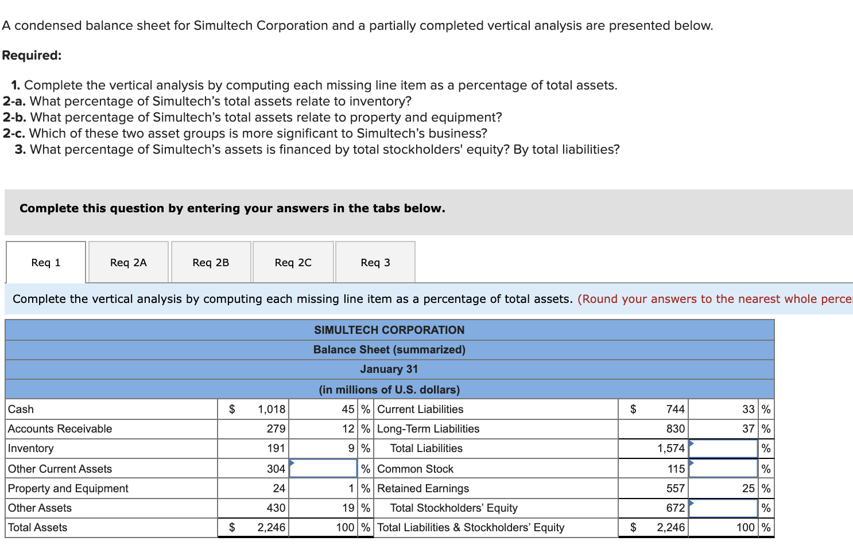Switch to the Req 2C tab
The width and height of the screenshot is (853, 545).
point(293,262)
